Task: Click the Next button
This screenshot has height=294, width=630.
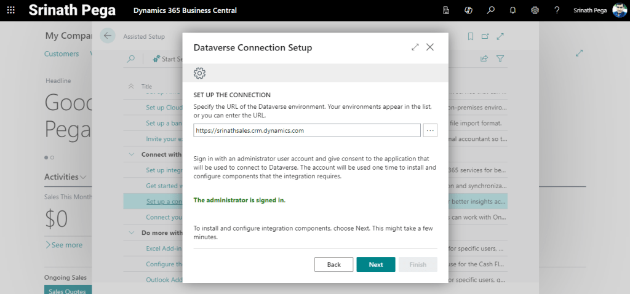Action: tap(376, 264)
